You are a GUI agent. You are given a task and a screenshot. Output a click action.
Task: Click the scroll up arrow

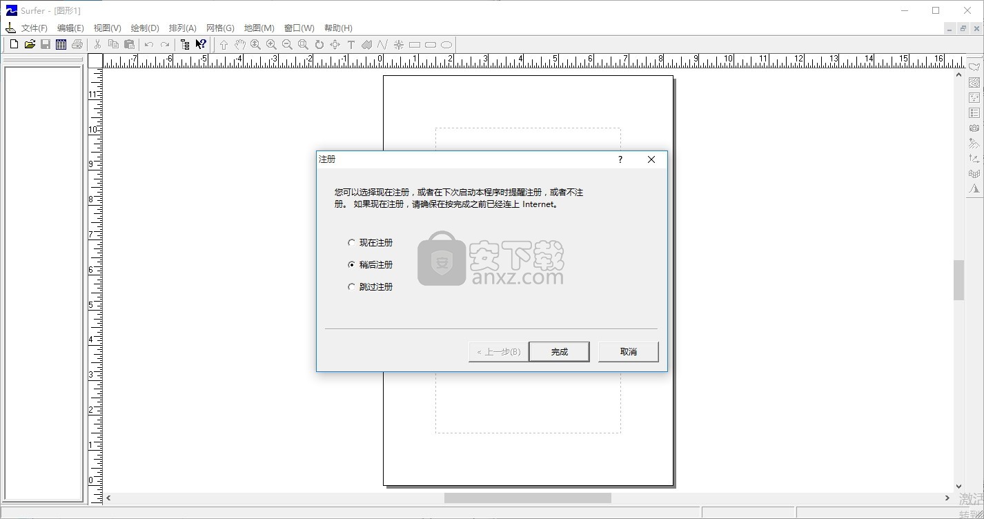pos(958,75)
